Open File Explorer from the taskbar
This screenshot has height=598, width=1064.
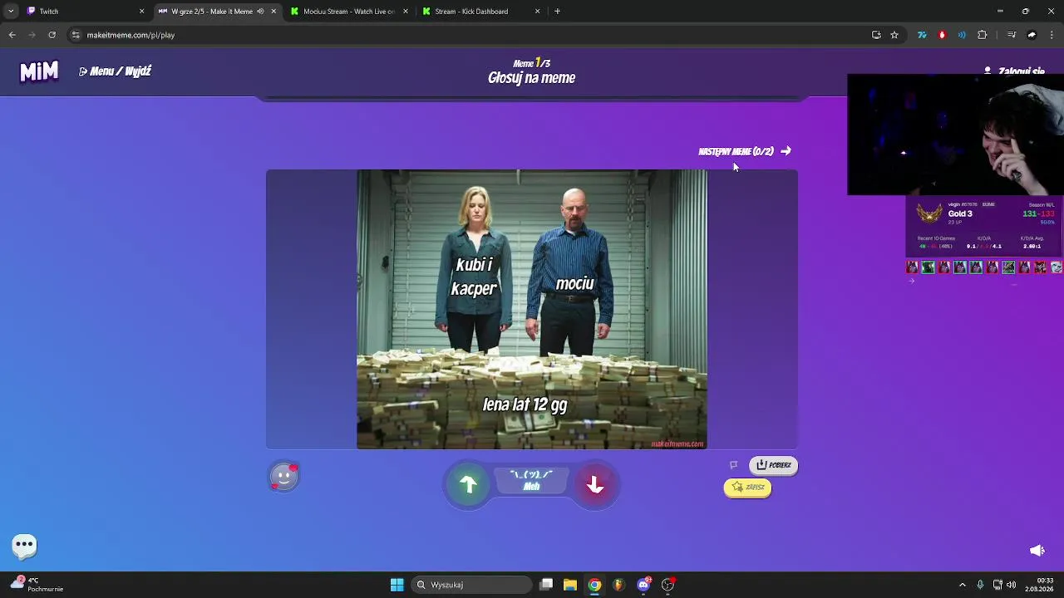pos(570,585)
